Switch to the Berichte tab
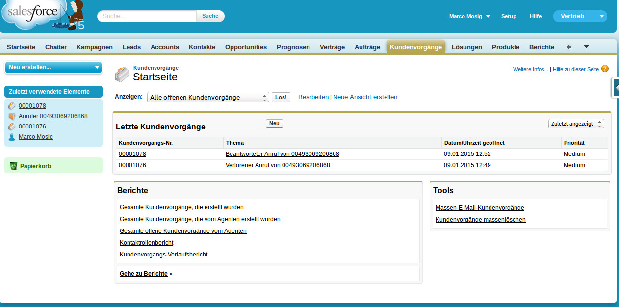Viewport: 619px width, 307px height. coord(542,47)
